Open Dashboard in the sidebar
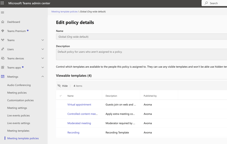 (x=14, y=22)
